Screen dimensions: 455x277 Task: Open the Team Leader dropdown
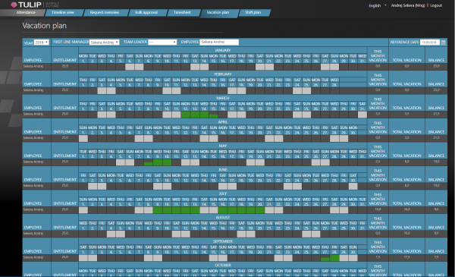162,42
